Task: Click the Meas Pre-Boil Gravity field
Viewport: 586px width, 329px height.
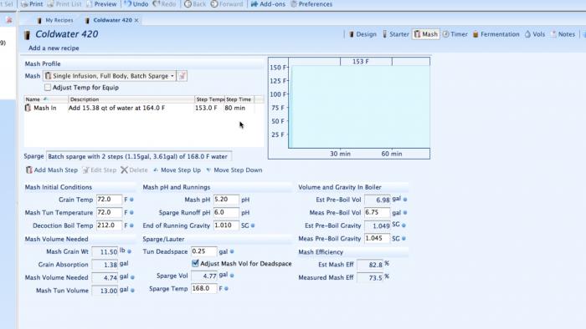Action: coord(377,239)
